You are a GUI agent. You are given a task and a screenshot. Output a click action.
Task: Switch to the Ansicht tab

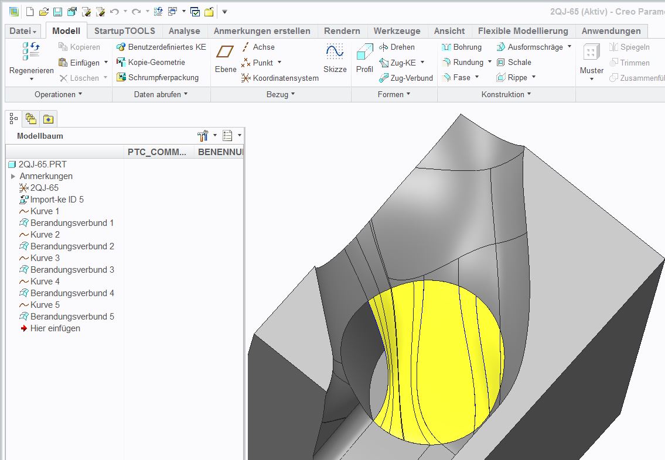449,31
